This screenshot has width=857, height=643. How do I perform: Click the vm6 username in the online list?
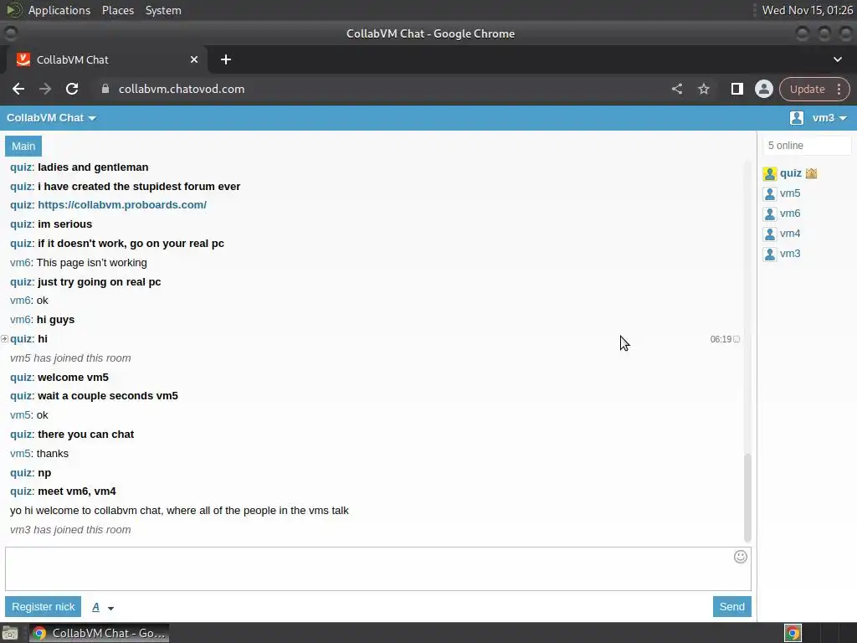(790, 213)
